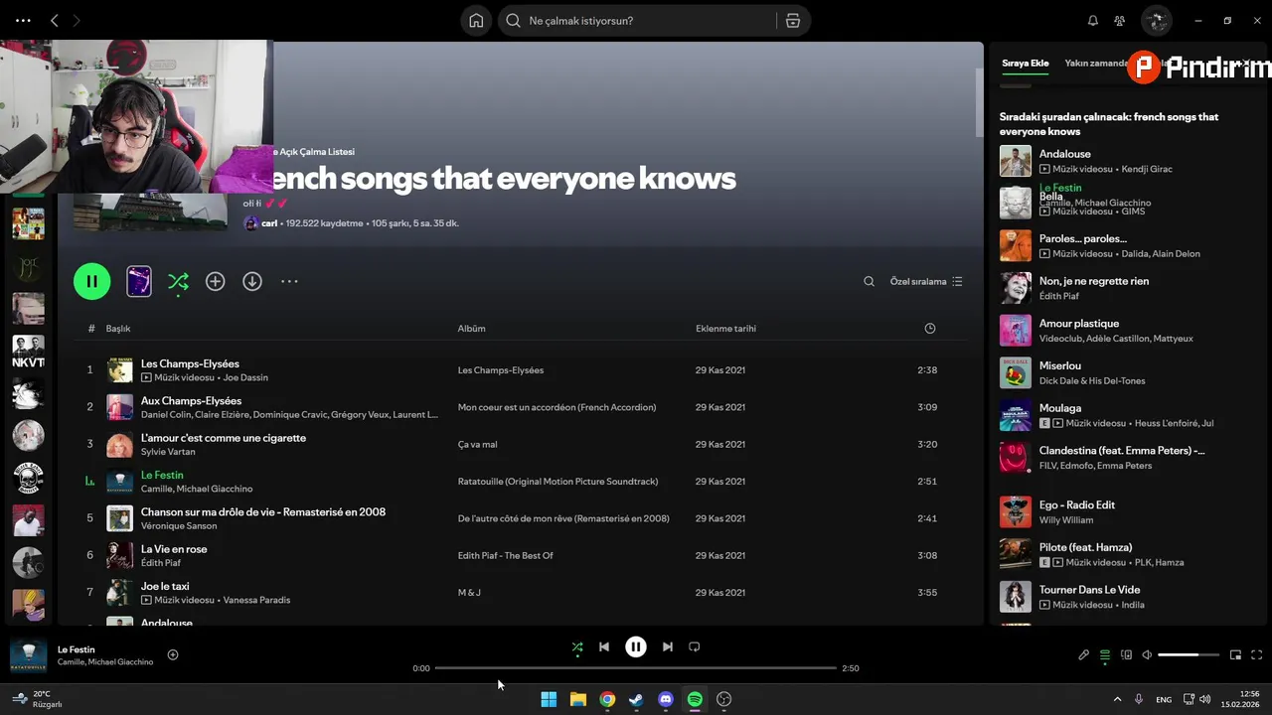Image resolution: width=1272 pixels, height=715 pixels.
Task: Select the track Joe le taxi
Action: click(x=165, y=586)
